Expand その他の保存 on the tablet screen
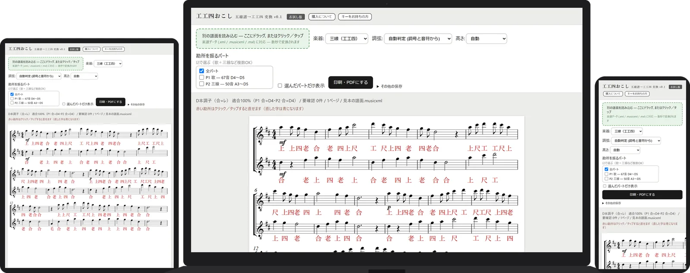This screenshot has width=690, height=273. 136,104
